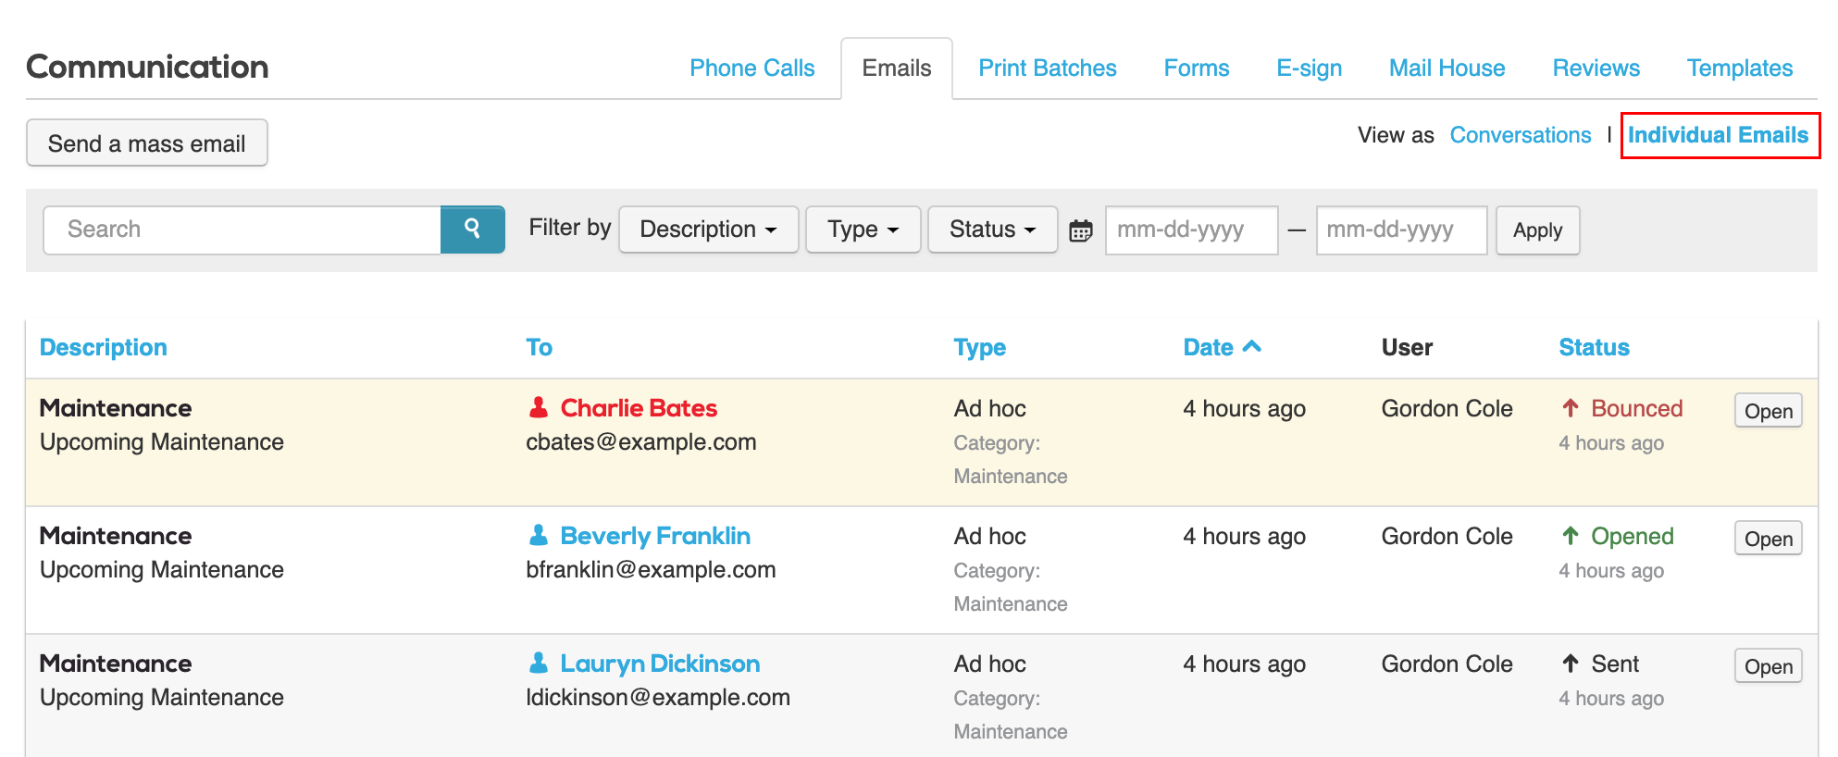
Task: Click the person icon next to Lauryn Dickinson
Action: 538,663
